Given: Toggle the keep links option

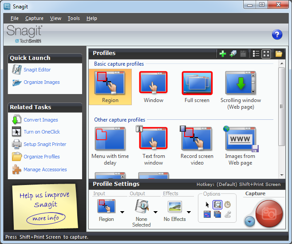Looking at the screenshot, I should pos(207,214).
